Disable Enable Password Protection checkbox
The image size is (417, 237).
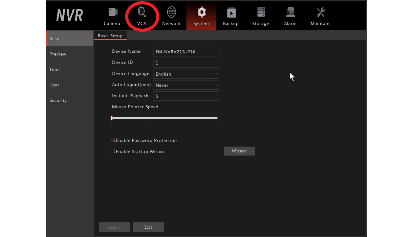coord(113,140)
